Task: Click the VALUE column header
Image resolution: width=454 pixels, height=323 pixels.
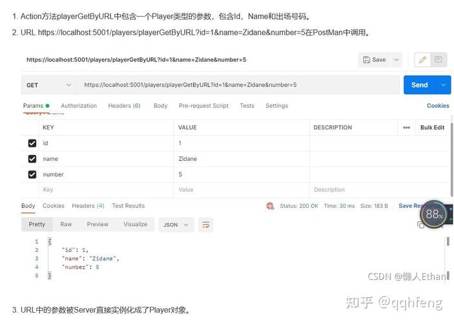Action: [187, 127]
